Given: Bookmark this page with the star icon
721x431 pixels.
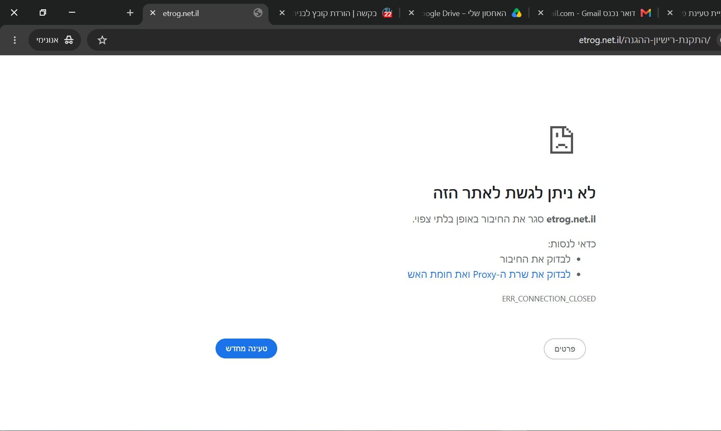Looking at the screenshot, I should pos(102,40).
